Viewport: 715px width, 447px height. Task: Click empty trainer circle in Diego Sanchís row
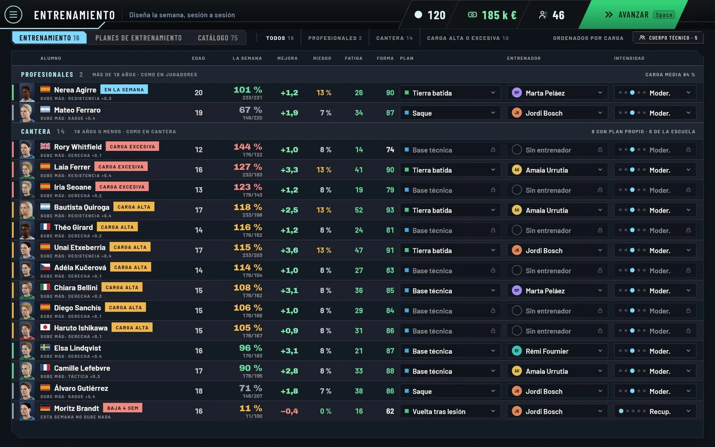tap(517, 311)
